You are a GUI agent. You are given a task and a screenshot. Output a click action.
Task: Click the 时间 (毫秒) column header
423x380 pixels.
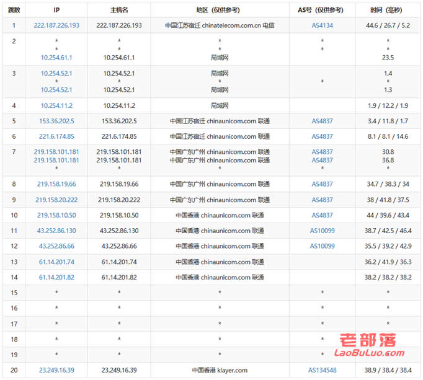tap(388, 10)
